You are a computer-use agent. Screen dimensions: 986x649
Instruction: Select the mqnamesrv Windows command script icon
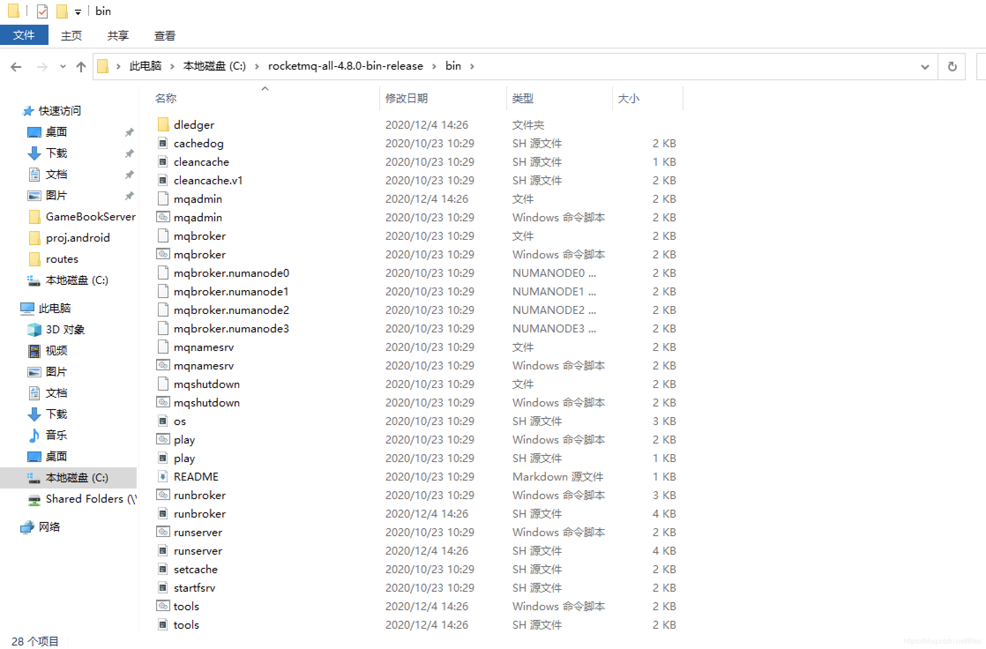(x=163, y=366)
